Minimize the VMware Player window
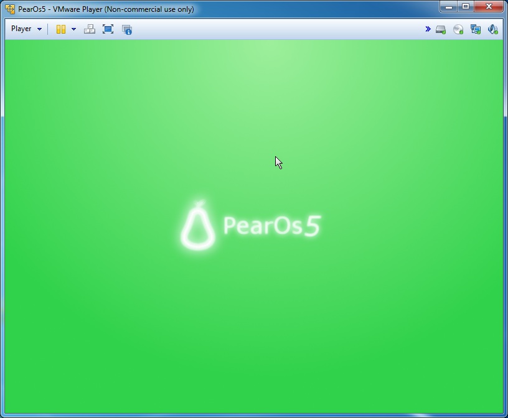 [449, 6]
